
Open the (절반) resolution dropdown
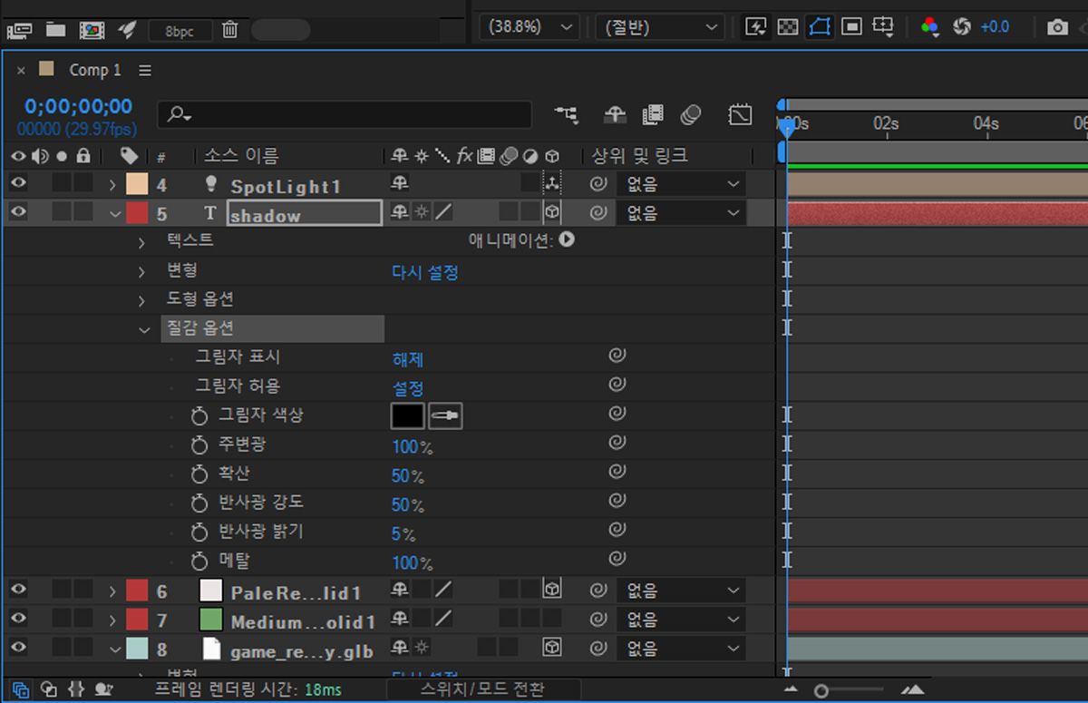click(659, 27)
